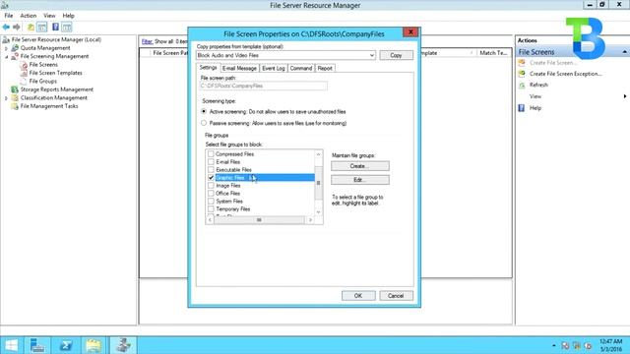Click the Copy button
The image size is (630, 354).
click(396, 55)
